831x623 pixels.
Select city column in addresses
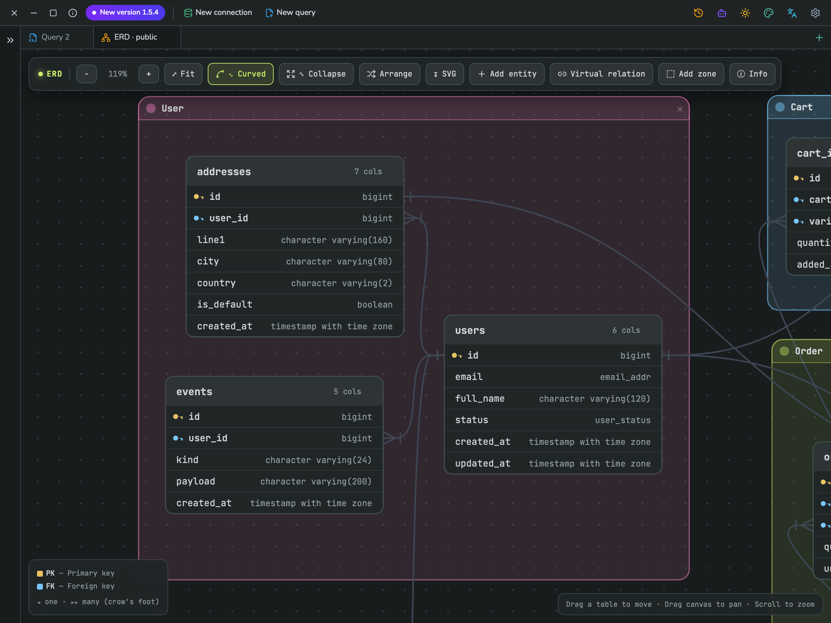pos(295,261)
